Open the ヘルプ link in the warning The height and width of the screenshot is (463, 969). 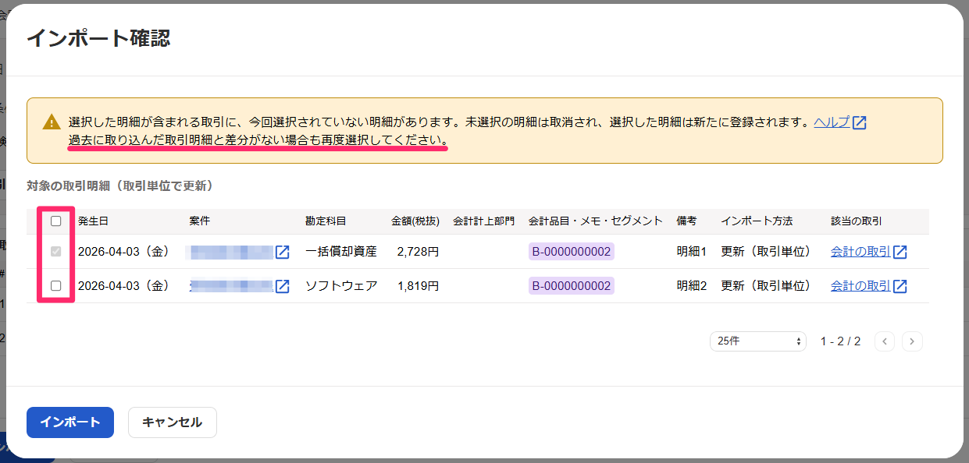click(x=832, y=122)
